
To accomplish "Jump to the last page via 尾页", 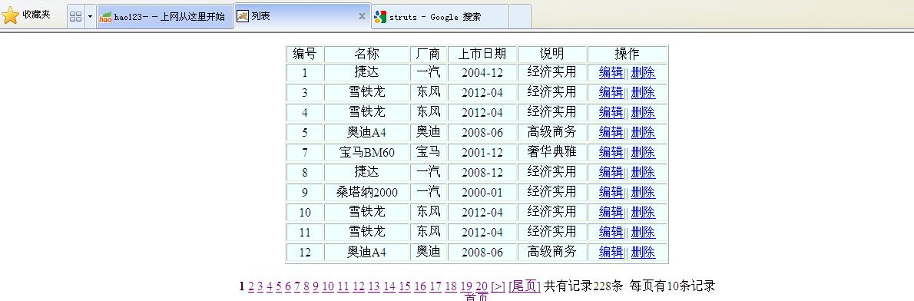I will click(525, 286).
